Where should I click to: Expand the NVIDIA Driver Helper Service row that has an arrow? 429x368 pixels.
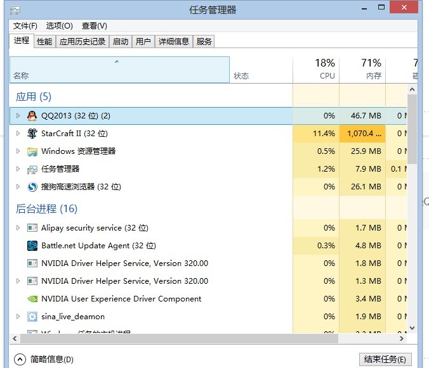[18, 281]
